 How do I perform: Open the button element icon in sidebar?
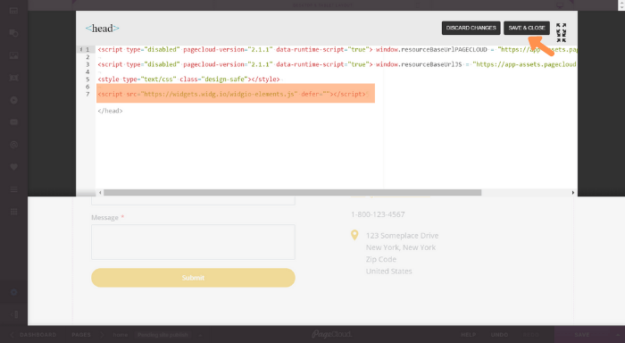(13, 122)
